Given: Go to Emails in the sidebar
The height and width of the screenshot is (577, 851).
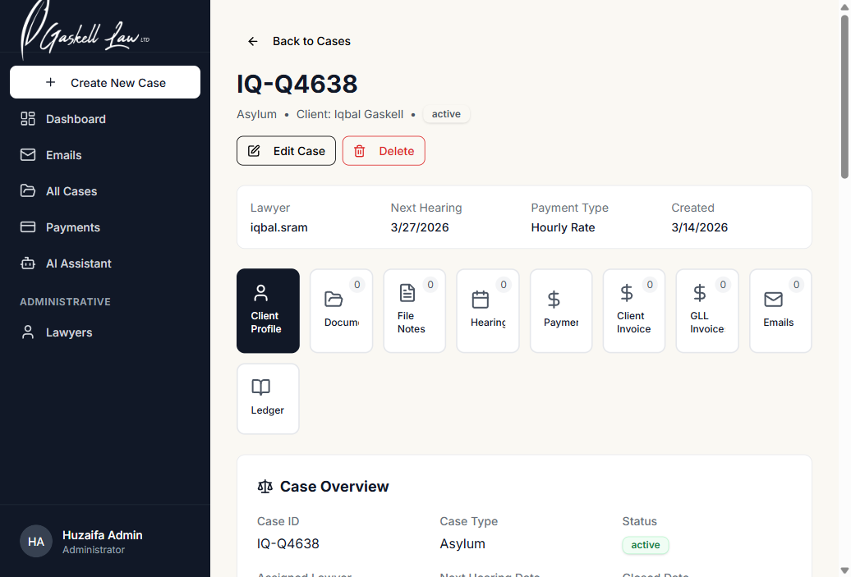Looking at the screenshot, I should [x=63, y=155].
